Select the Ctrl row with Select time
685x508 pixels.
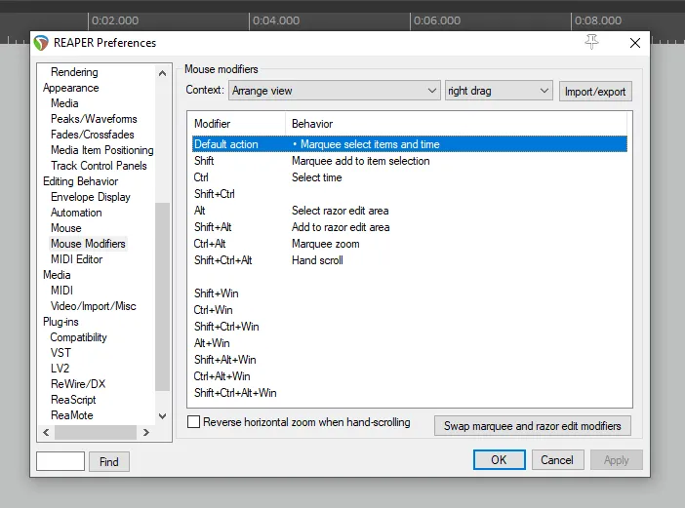pyautogui.click(x=410, y=177)
